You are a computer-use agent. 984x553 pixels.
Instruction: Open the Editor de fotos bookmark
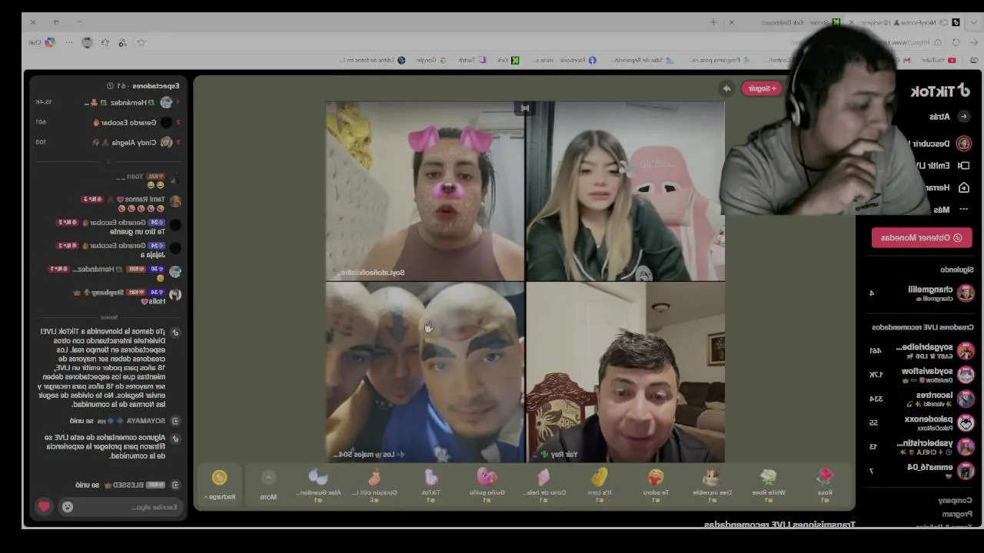[373, 60]
